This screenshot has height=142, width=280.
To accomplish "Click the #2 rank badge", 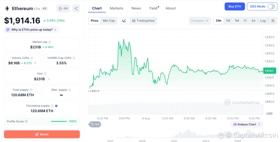I will (45, 8).
